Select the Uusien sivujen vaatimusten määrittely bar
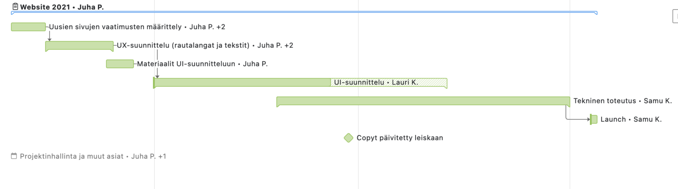The image size is (678, 189). [28, 27]
